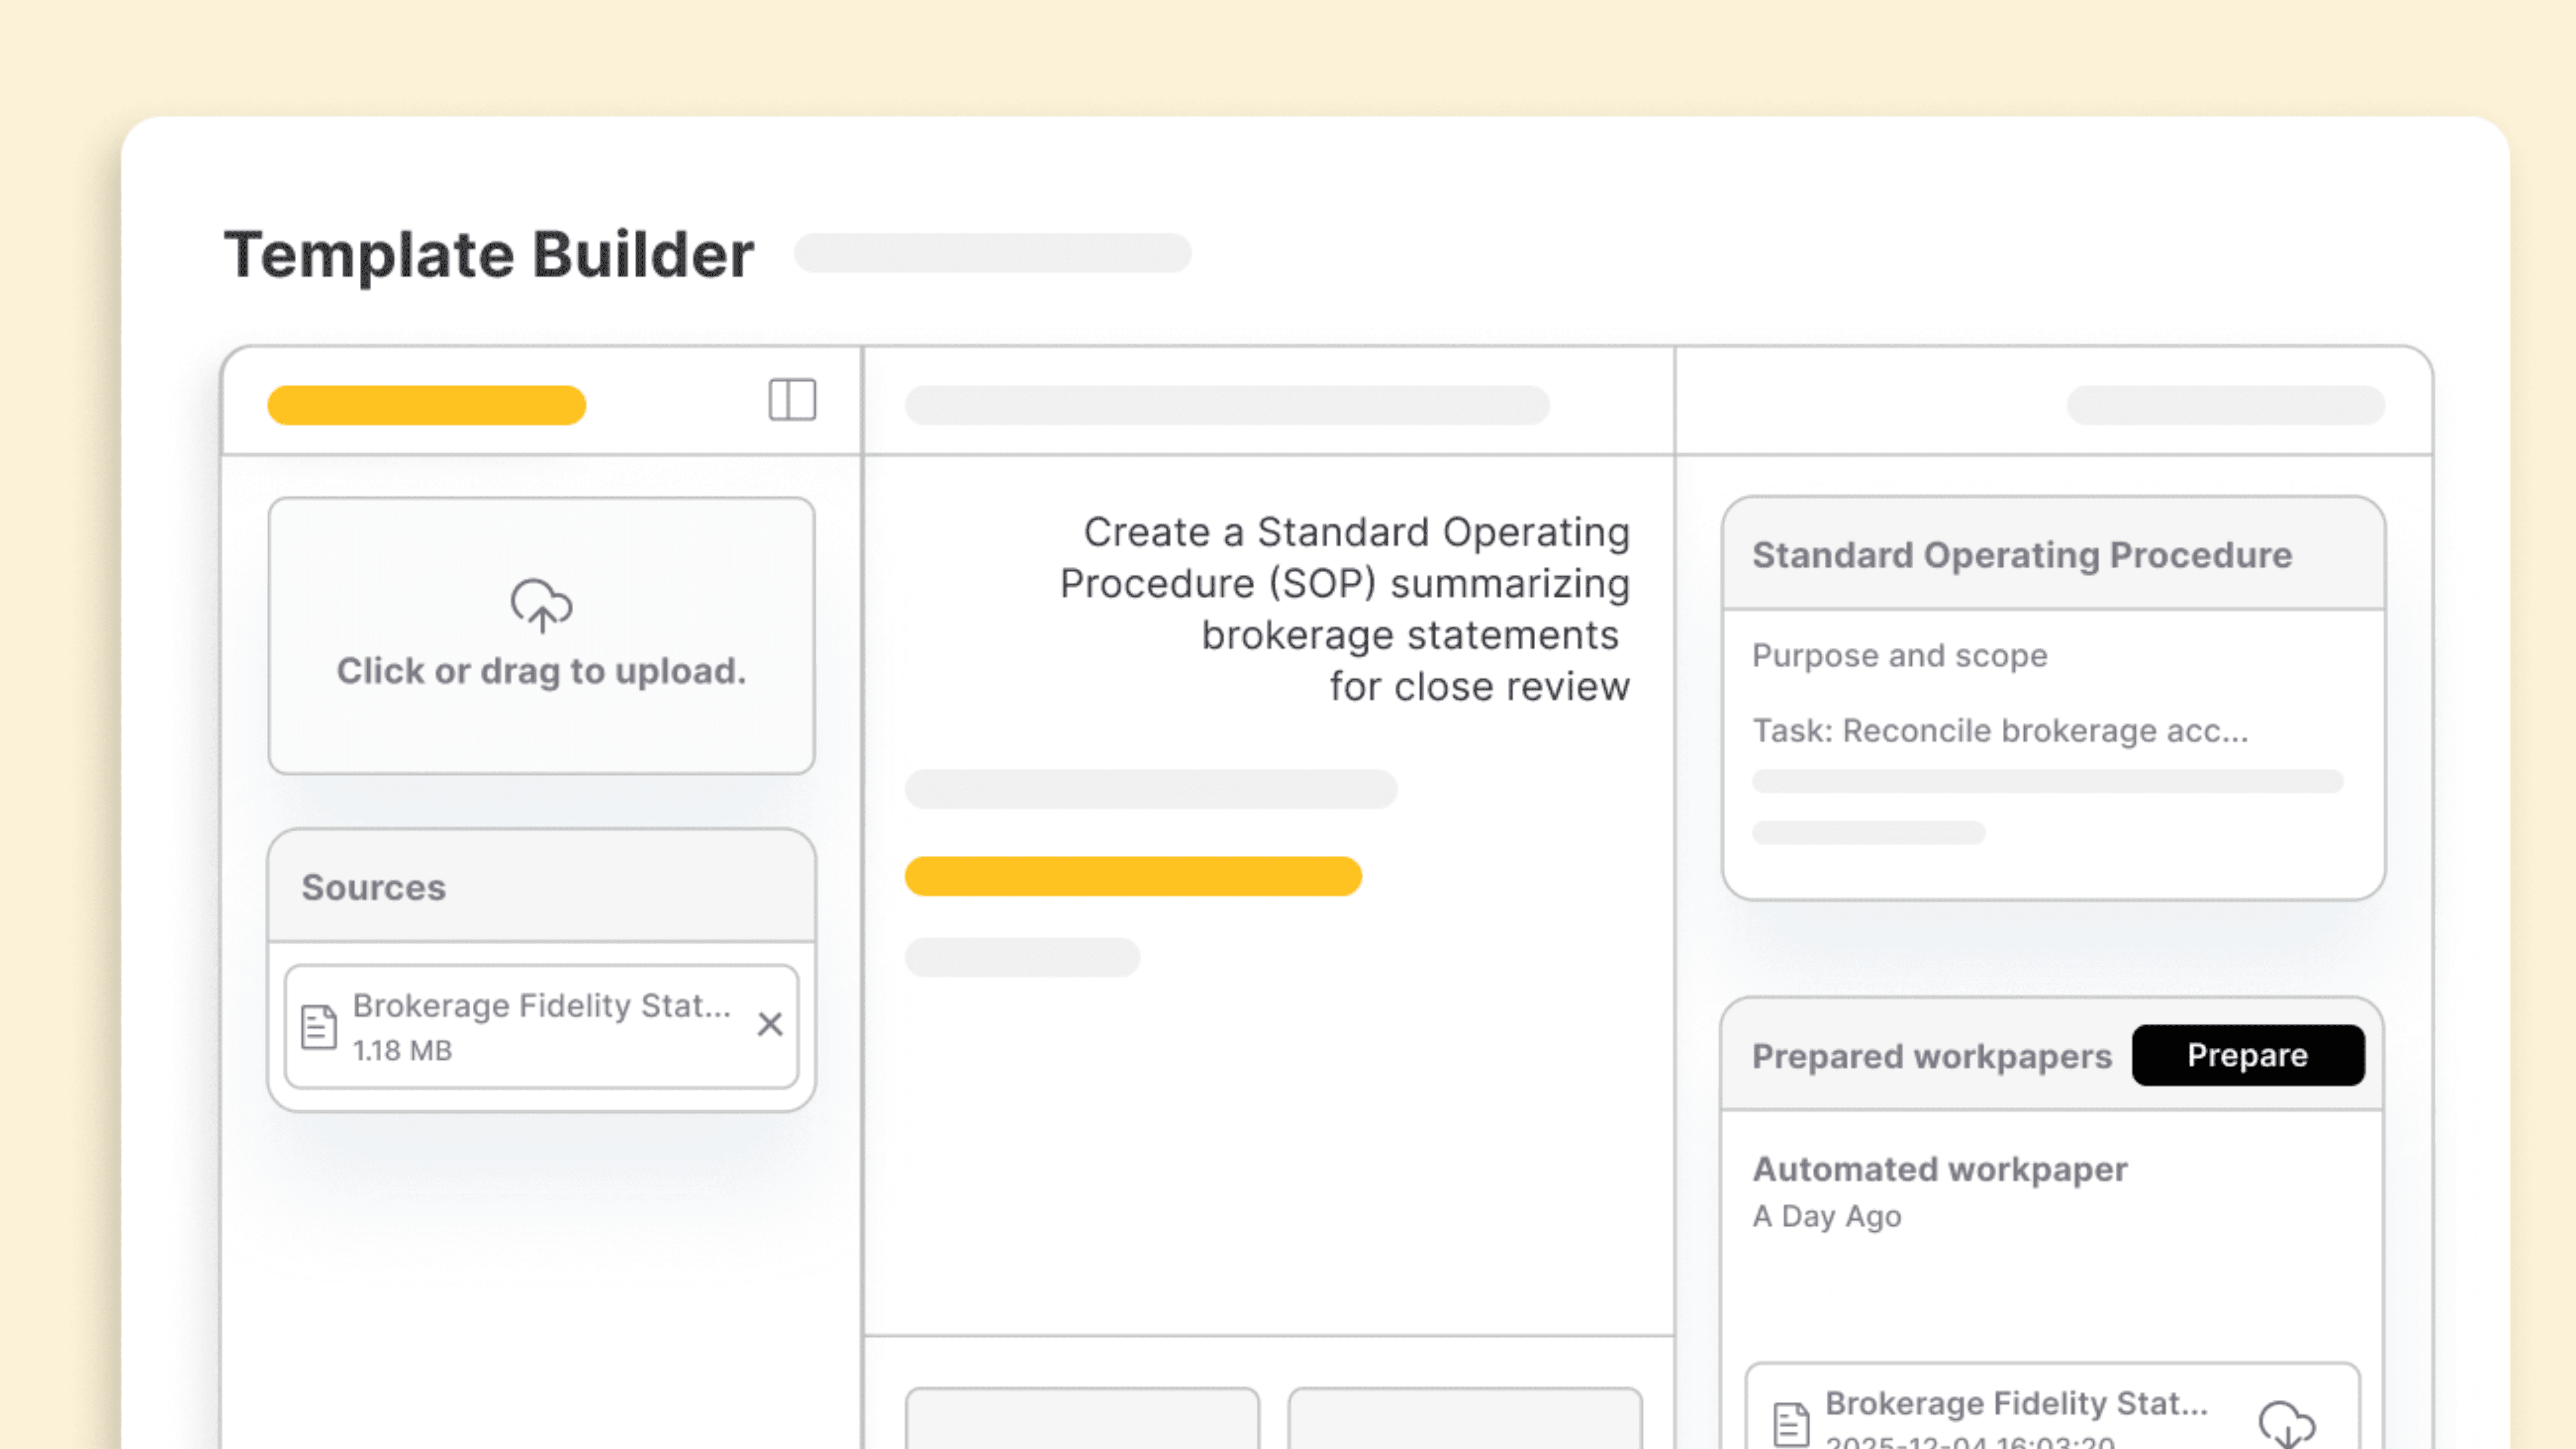The image size is (2576, 1449).
Task: Collapse the Sources section
Action: tap(374, 888)
